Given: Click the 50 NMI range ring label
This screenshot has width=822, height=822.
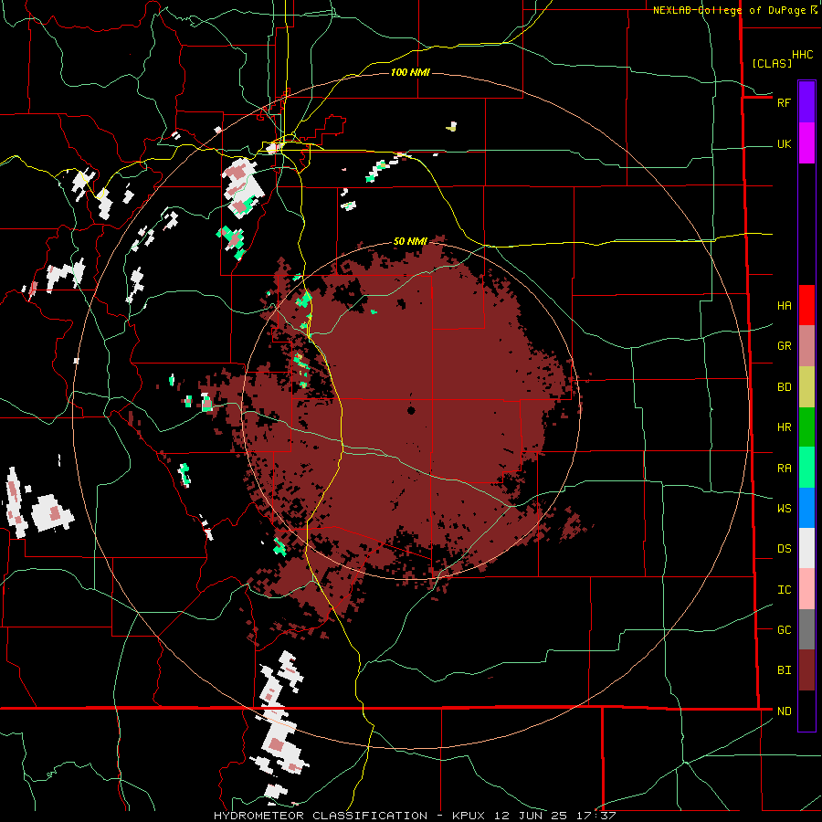Looking at the screenshot, I should point(410,241).
